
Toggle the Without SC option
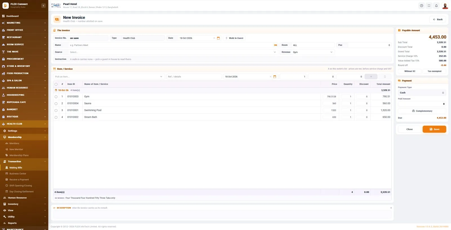(410, 71)
